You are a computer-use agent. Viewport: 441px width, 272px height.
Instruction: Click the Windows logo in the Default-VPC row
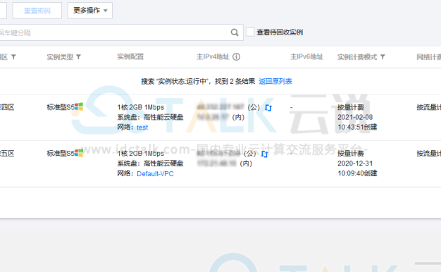79,153
